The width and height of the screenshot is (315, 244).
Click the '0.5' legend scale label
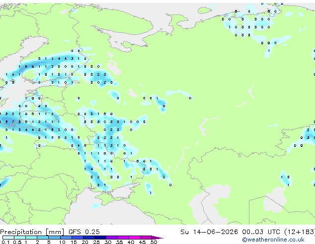(17, 242)
